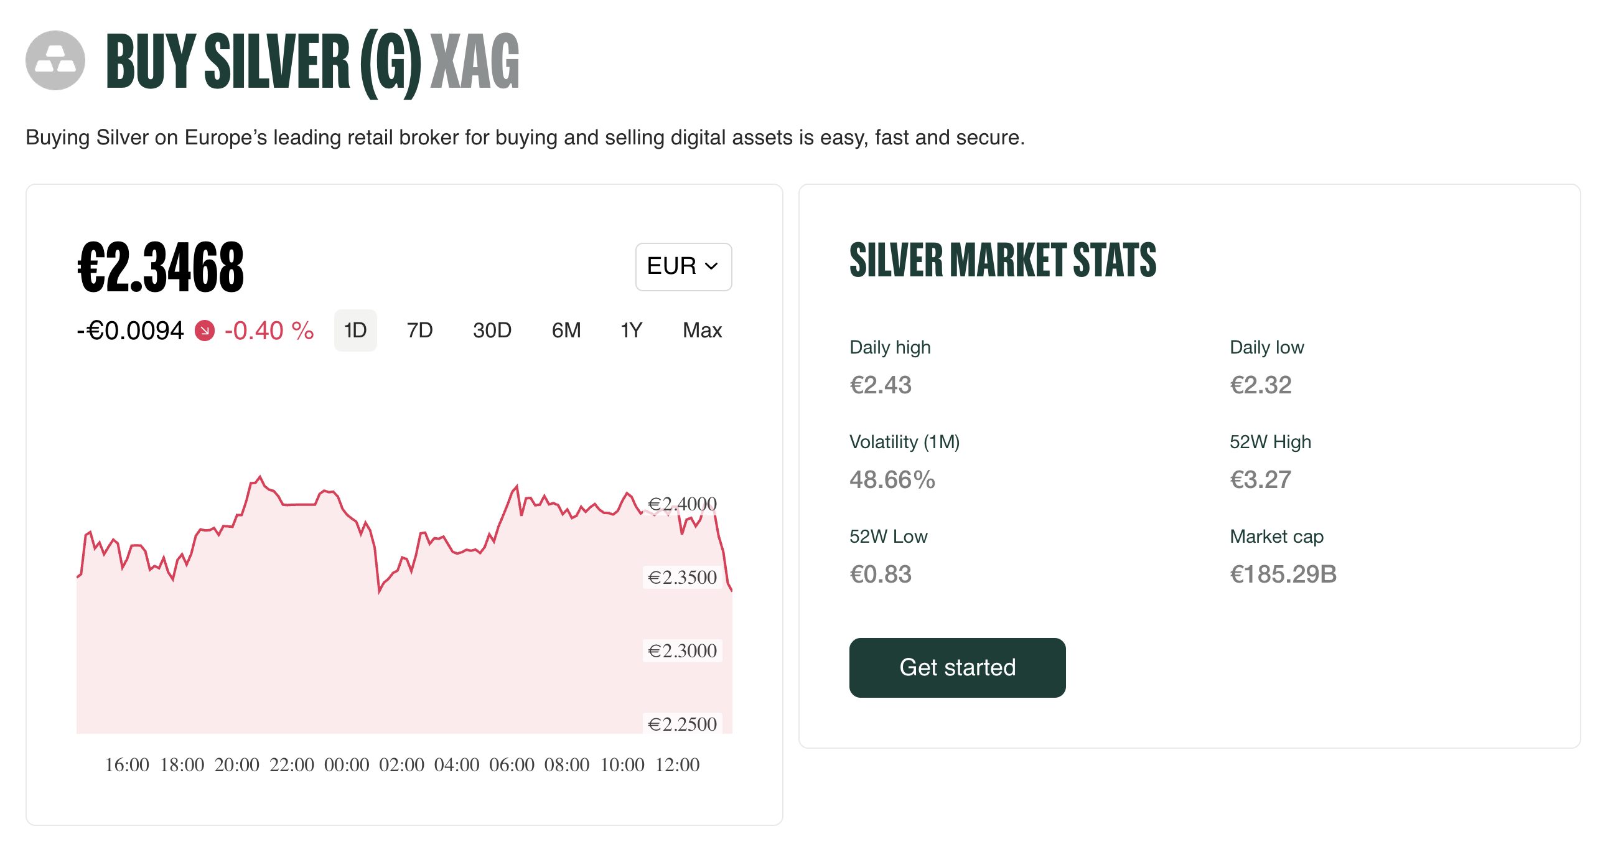Keep the 1D timeframe selected

coord(355,330)
